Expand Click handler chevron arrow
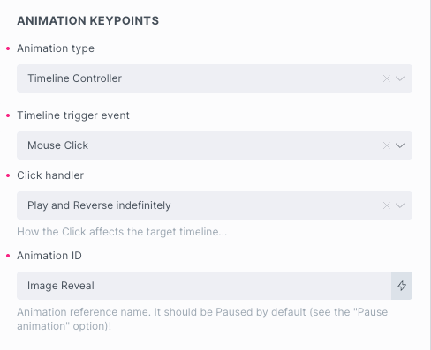 (x=400, y=205)
